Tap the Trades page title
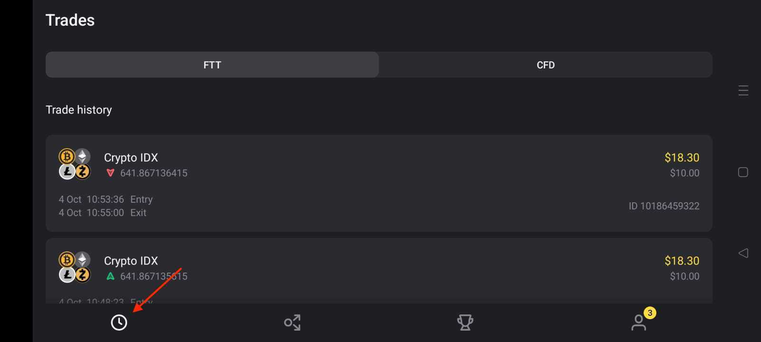The width and height of the screenshot is (761, 342). click(70, 20)
